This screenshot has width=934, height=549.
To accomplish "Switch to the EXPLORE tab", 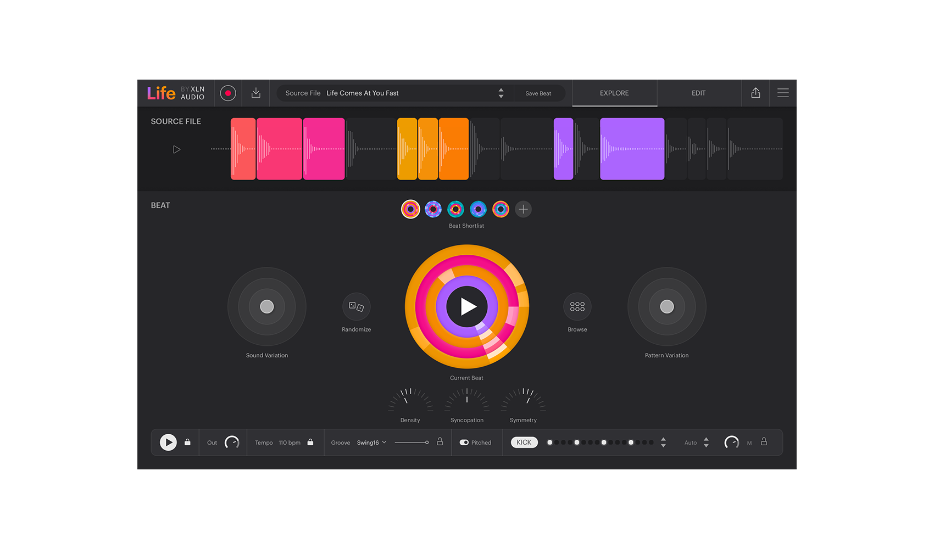I will point(614,93).
